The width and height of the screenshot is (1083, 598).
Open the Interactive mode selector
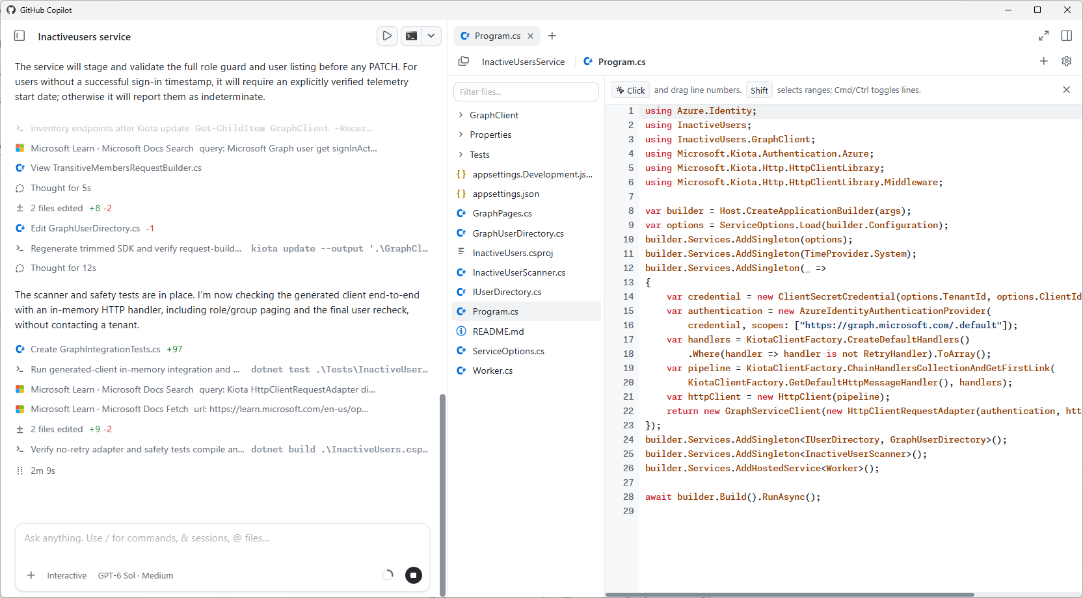[66, 575]
